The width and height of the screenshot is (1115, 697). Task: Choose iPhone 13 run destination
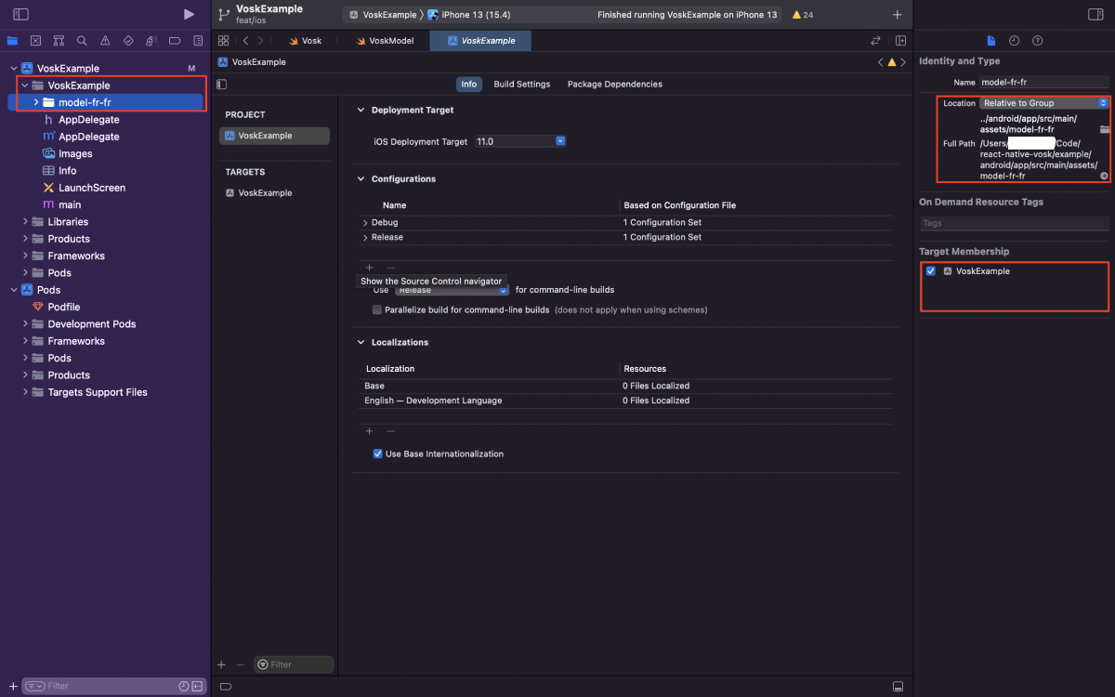468,15
